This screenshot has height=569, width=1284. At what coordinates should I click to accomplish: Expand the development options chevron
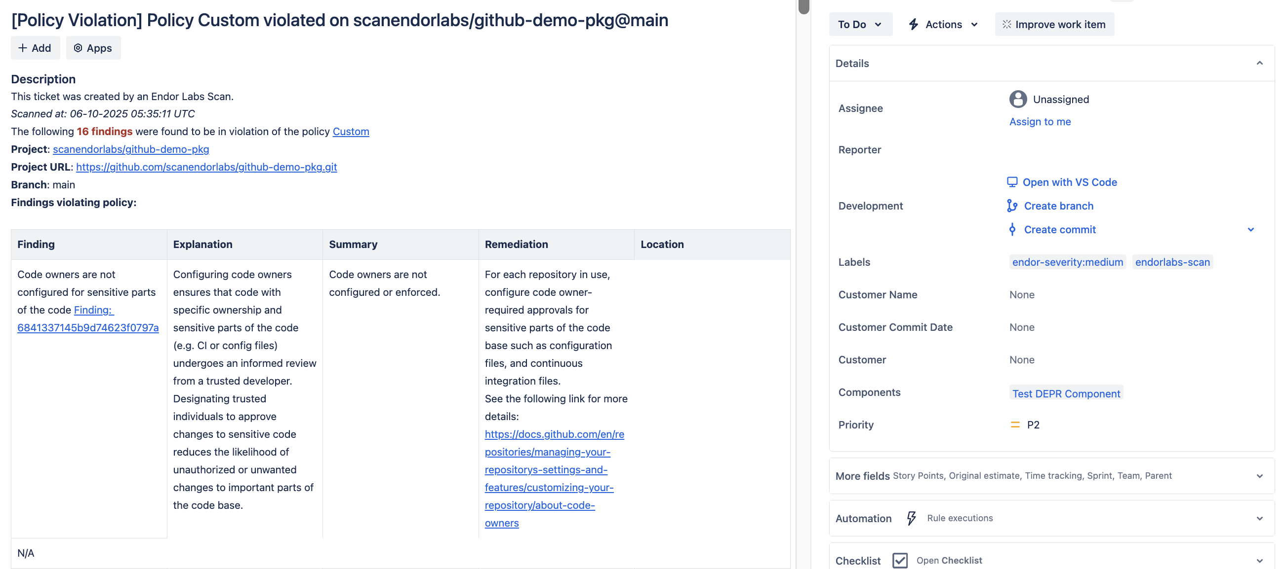point(1250,229)
